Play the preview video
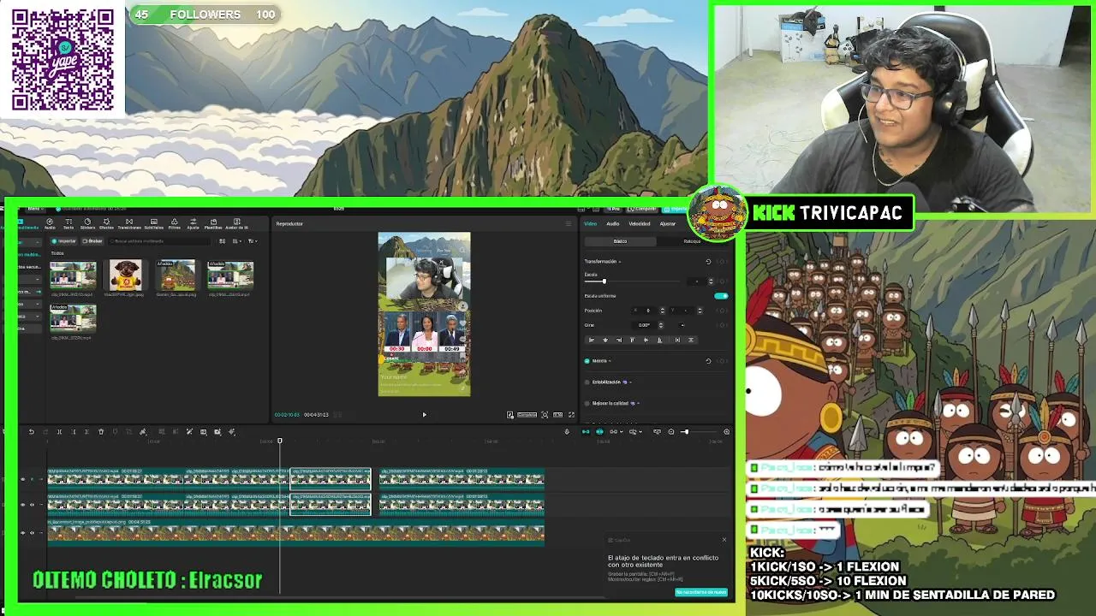The image size is (1096, 616). click(424, 415)
